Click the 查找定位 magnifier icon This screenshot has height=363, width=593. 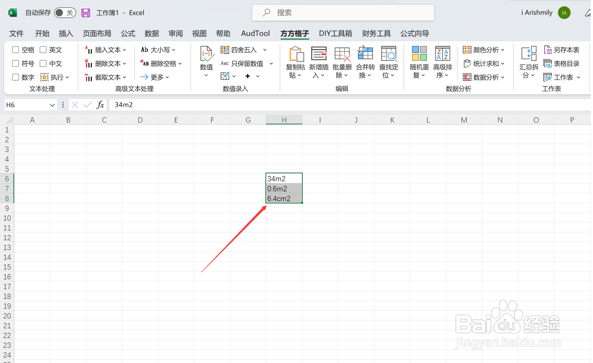tap(389, 54)
